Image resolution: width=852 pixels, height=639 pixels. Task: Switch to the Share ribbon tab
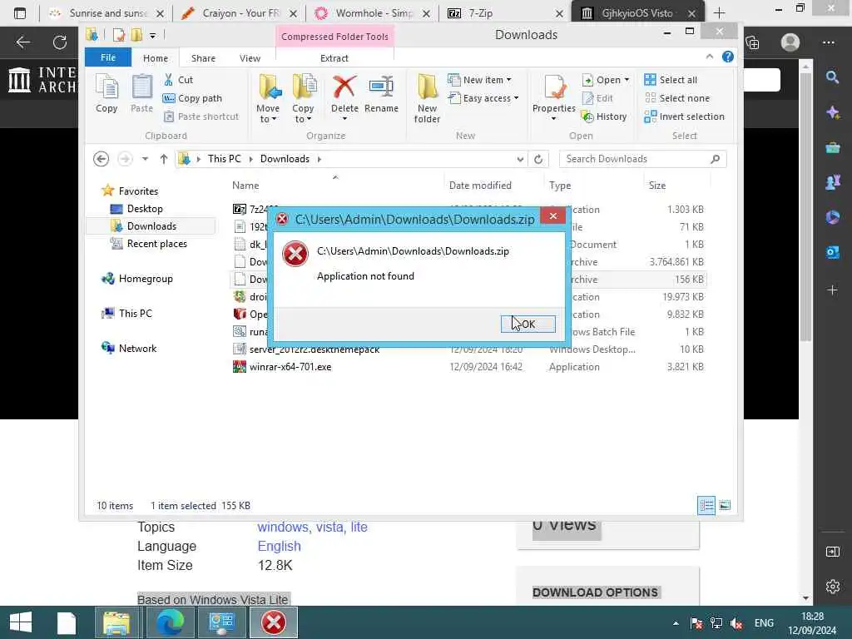click(x=203, y=58)
